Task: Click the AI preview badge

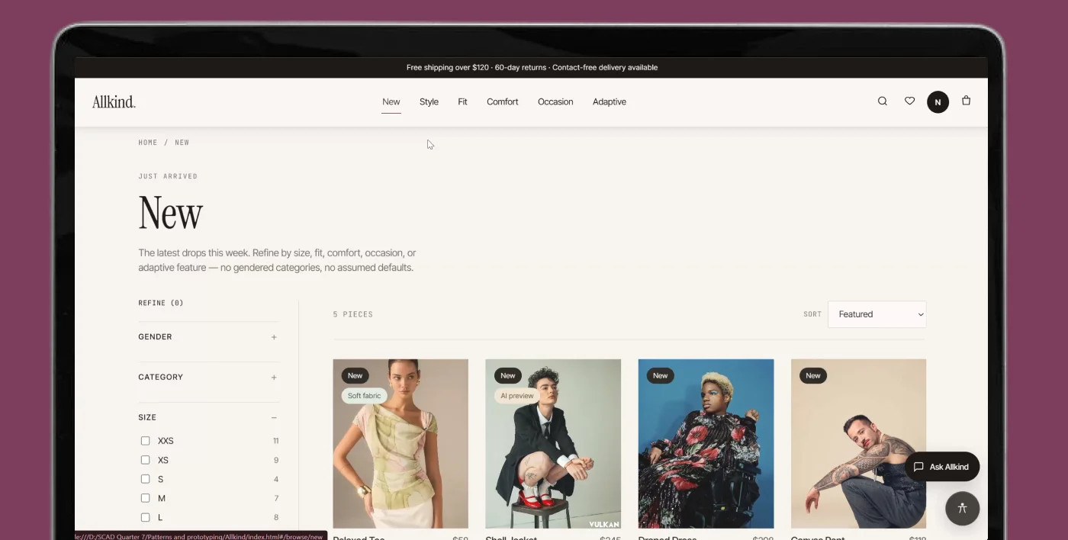Action: tap(517, 396)
